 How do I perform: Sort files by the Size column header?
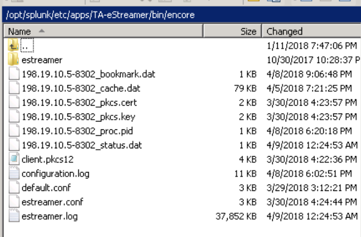(248, 31)
